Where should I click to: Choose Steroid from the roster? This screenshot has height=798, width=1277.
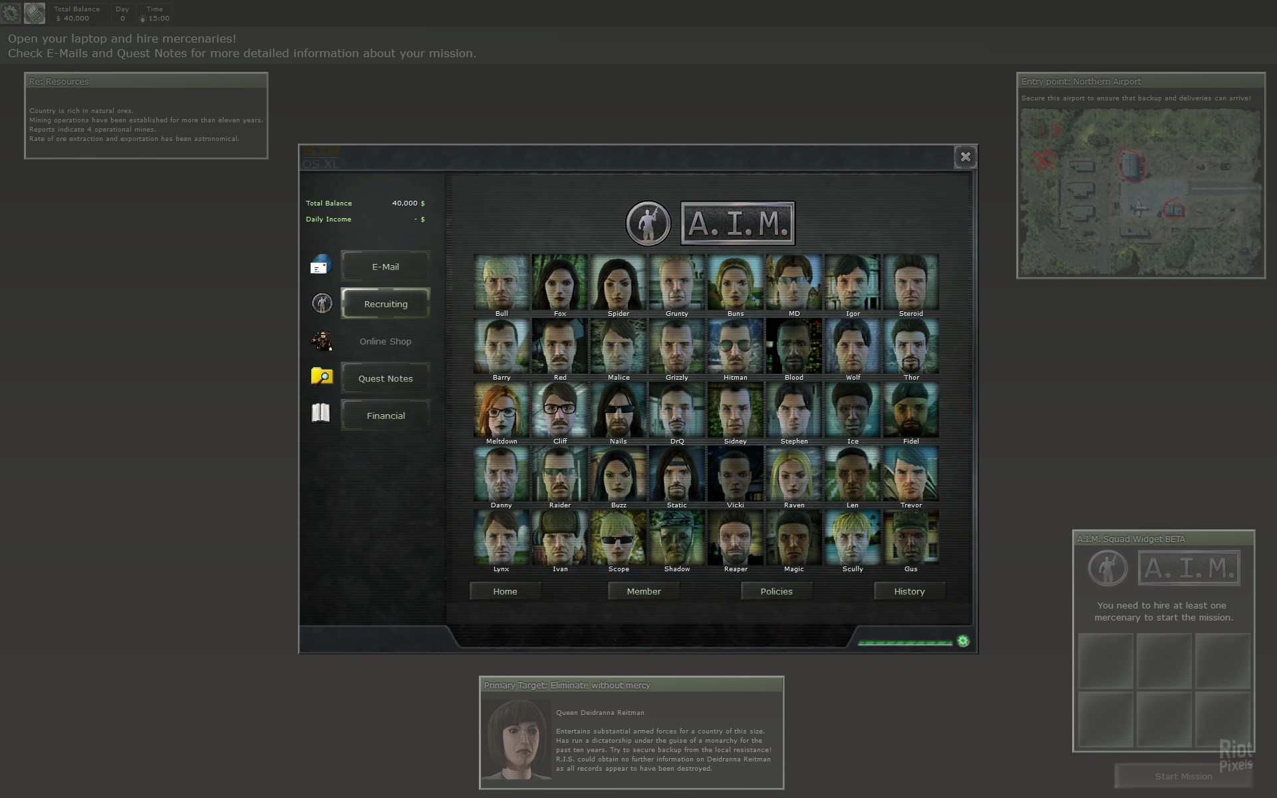[x=911, y=282]
